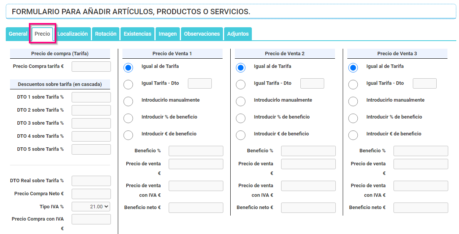Focus the DTO 1 sobre Tarifa % field
This screenshot has height=234, width=459.
click(x=91, y=97)
